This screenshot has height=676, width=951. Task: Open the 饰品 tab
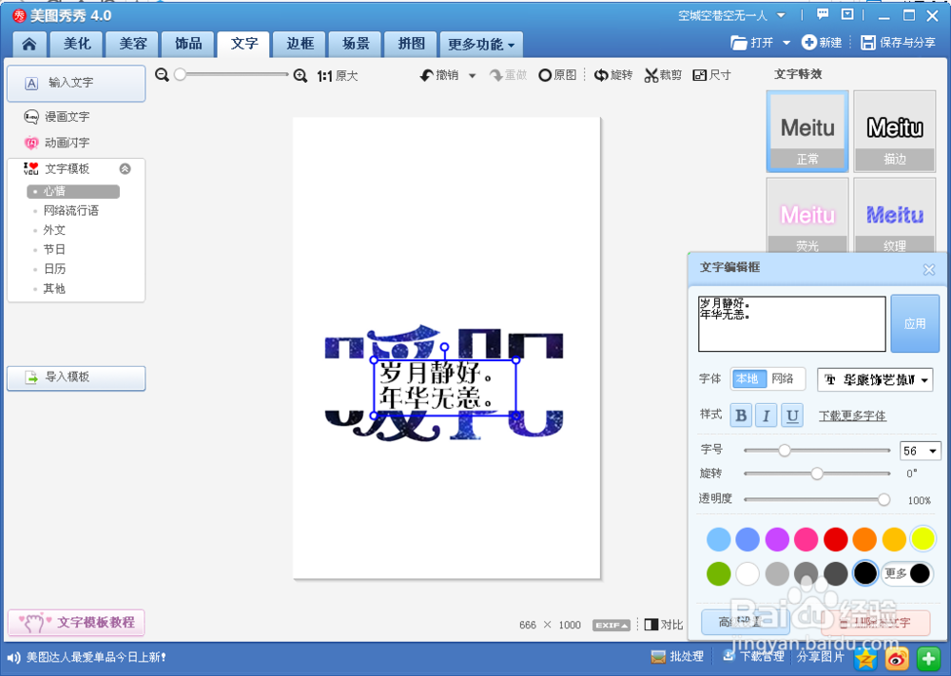pyautogui.click(x=188, y=44)
